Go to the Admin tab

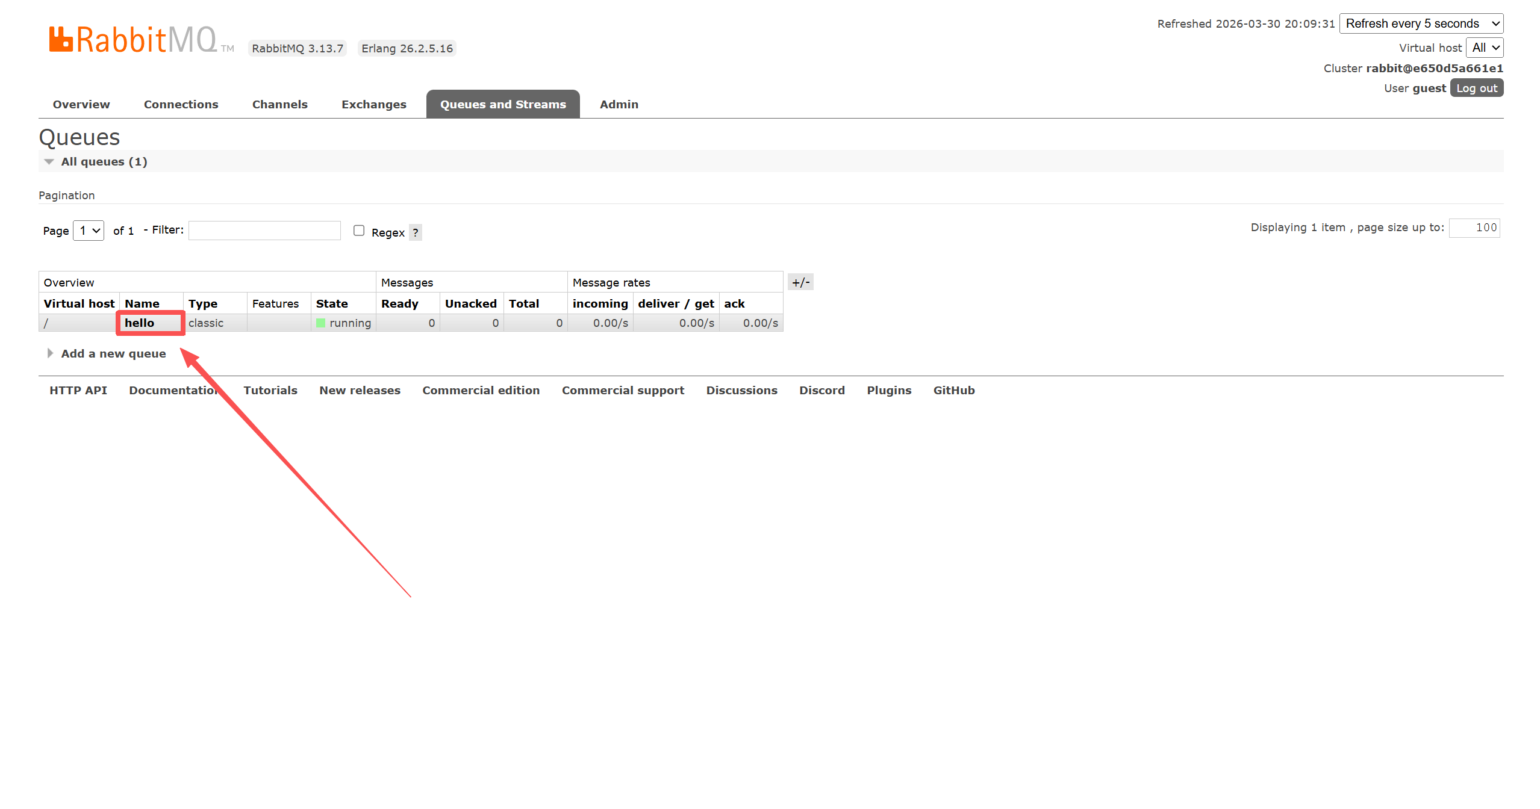[x=619, y=104]
